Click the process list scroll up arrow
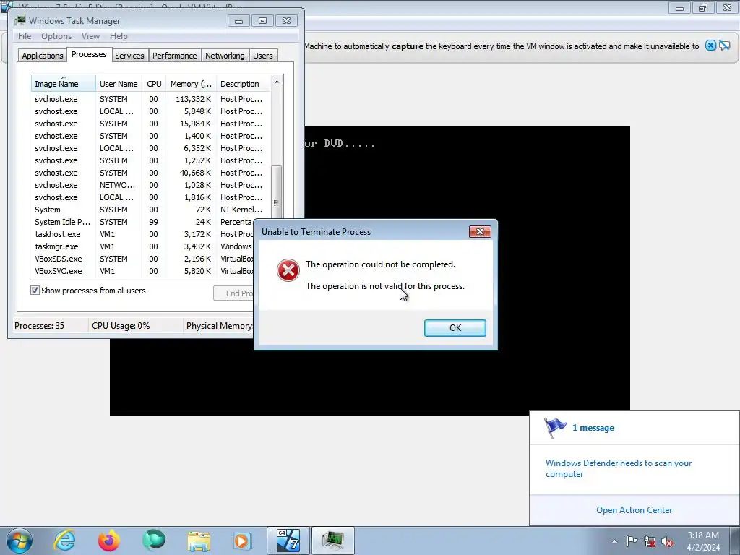This screenshot has width=740, height=555. [x=277, y=82]
